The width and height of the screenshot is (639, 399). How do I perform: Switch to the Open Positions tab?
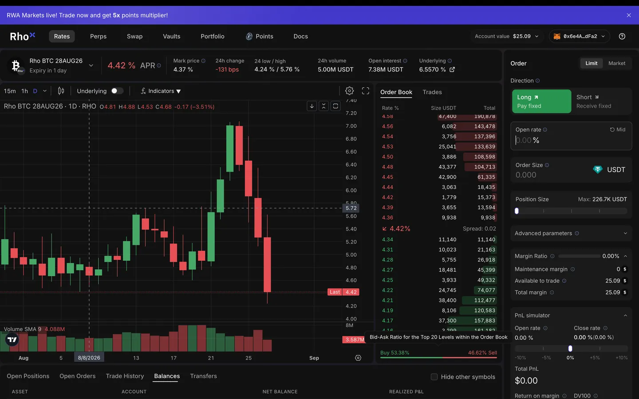coord(28,376)
